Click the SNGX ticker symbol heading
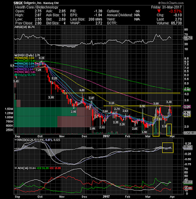 click(x=18, y=3)
